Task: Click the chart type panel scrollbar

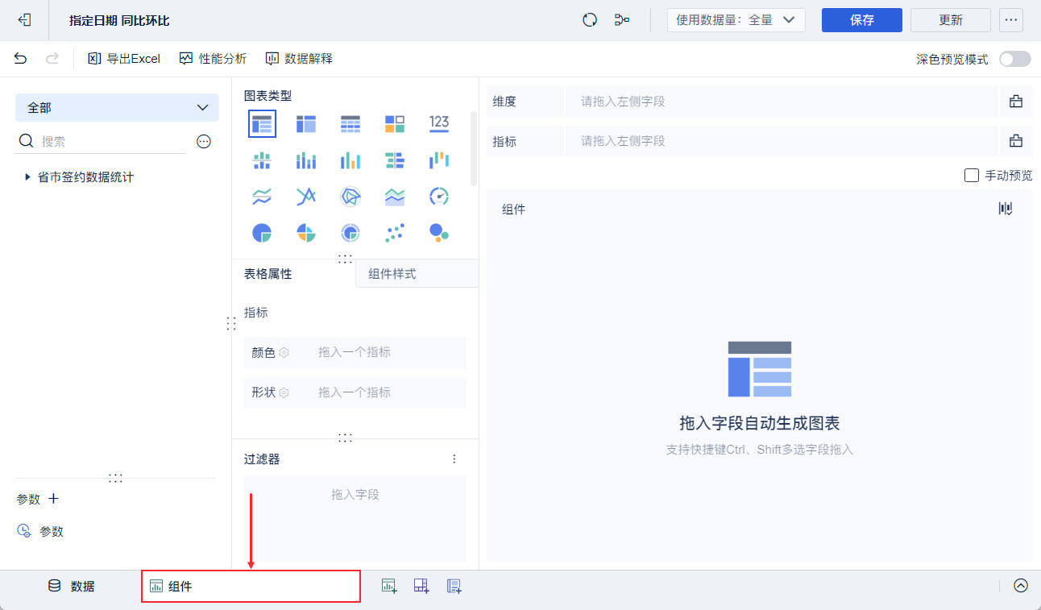Action: (474, 149)
